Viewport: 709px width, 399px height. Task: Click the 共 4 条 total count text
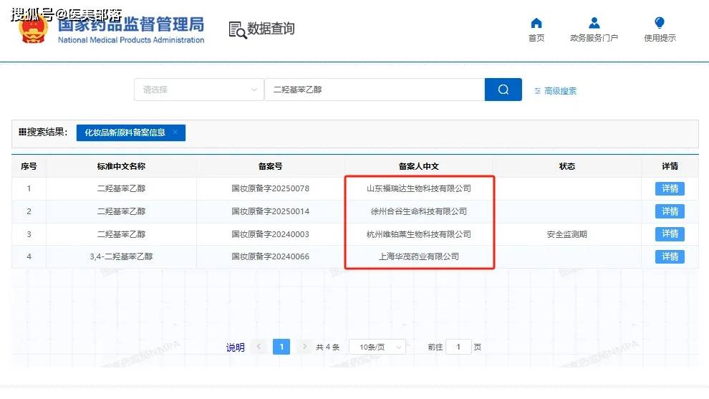328,347
